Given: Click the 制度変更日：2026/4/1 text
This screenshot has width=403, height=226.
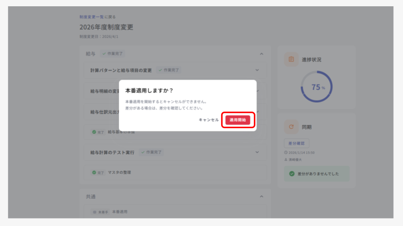Looking at the screenshot, I should [99, 37].
